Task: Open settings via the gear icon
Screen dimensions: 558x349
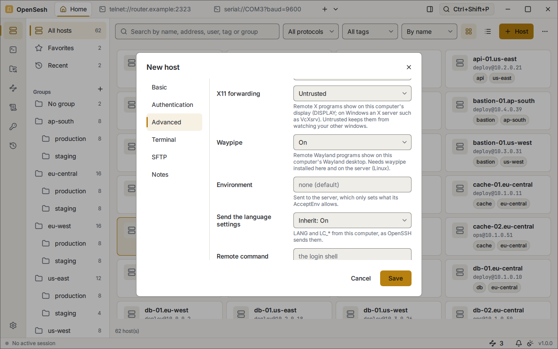Action: coord(13,325)
